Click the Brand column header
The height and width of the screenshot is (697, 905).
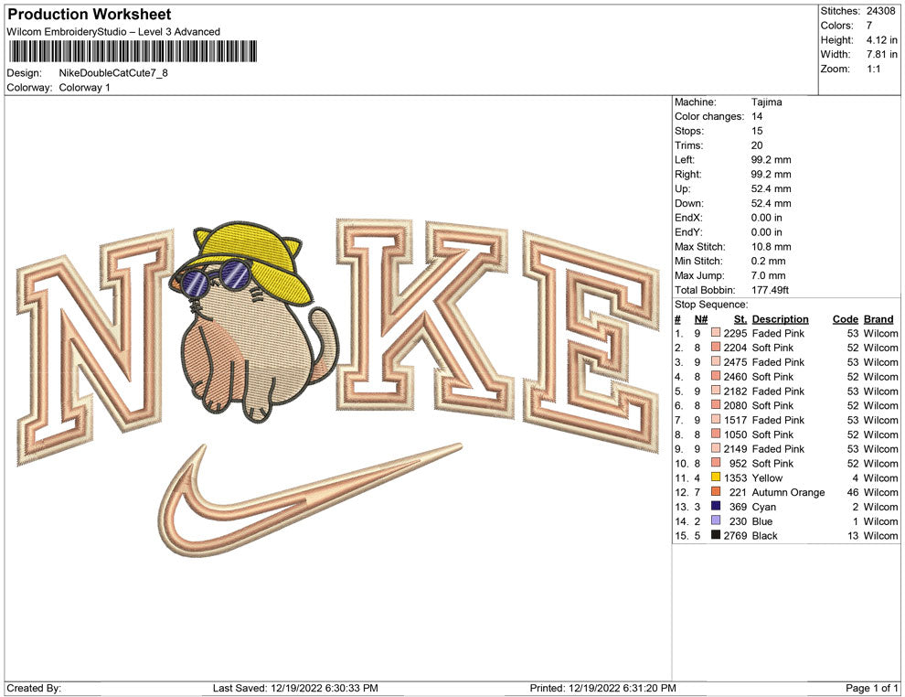click(x=878, y=318)
